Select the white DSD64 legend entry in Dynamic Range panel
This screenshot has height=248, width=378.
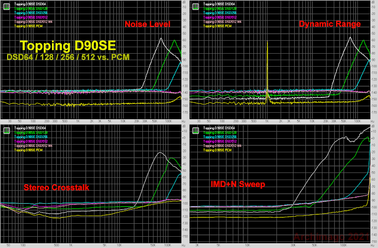(x=219, y=4)
